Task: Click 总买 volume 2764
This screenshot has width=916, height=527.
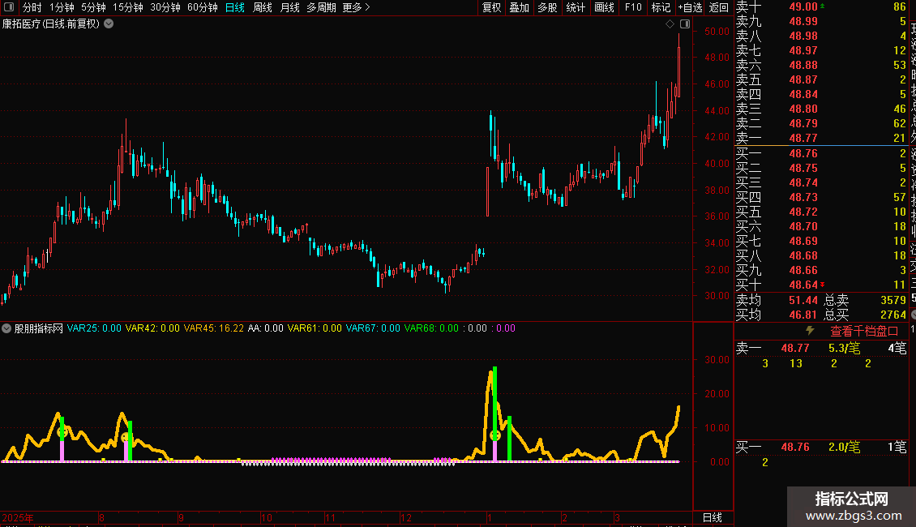Action: pos(893,315)
